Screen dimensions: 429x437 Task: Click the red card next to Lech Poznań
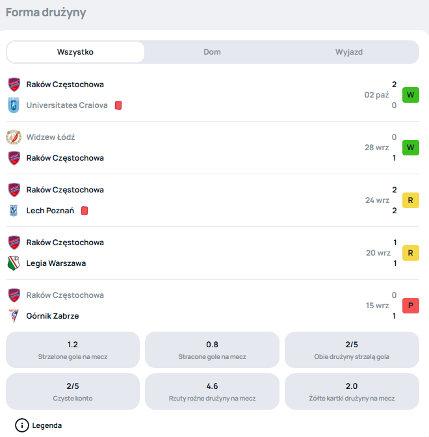(84, 211)
